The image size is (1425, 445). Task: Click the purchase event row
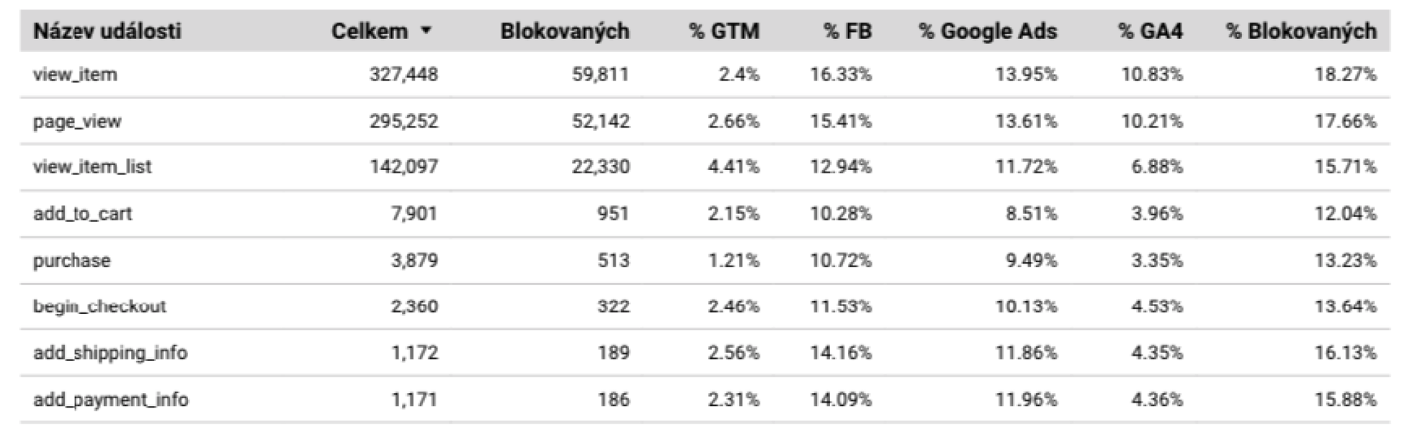[x=71, y=261]
